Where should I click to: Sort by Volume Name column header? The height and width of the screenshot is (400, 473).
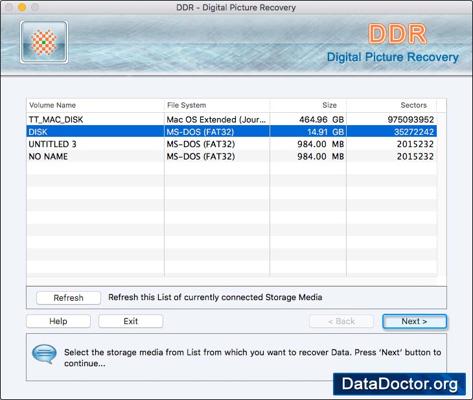[95, 105]
